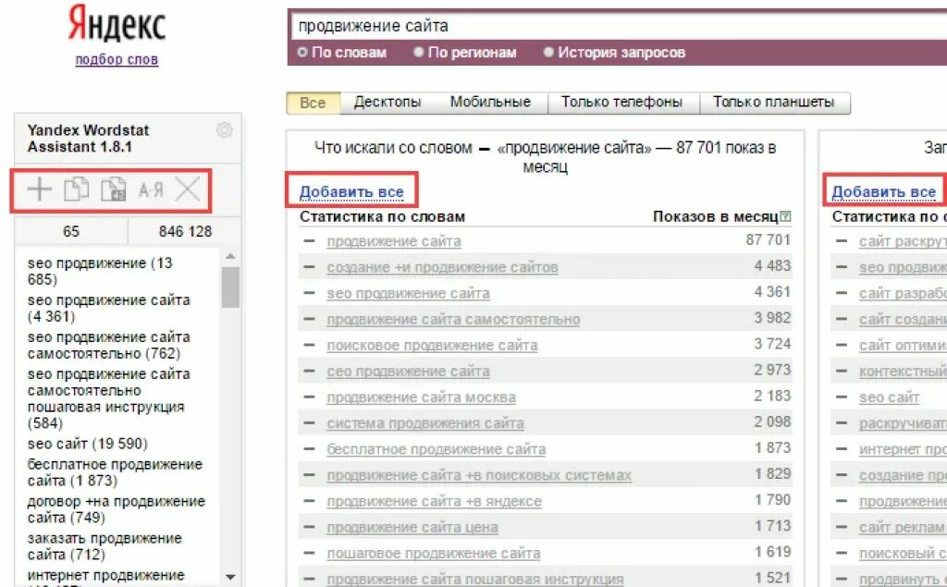Image resolution: width=947 pixels, height=587 pixels.
Task: Open the 'подбор слов' link under logo
Action: pyautogui.click(x=117, y=59)
